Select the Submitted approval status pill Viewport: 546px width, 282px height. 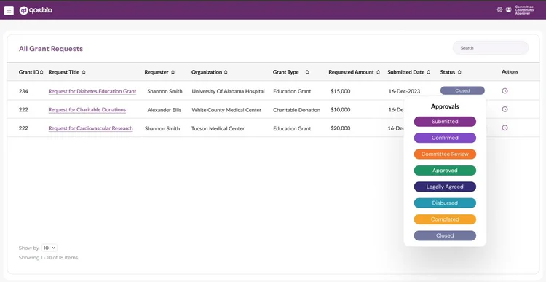[x=445, y=122]
